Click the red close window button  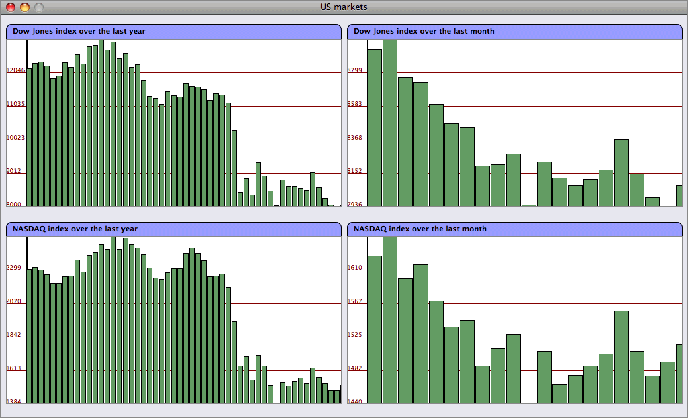(x=11, y=7)
